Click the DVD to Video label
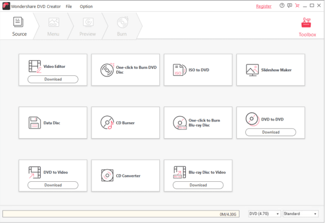The width and height of the screenshot is (325, 223). coord(56,173)
